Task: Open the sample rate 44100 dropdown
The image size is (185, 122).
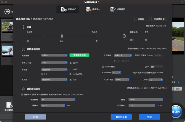Action: (53, 105)
